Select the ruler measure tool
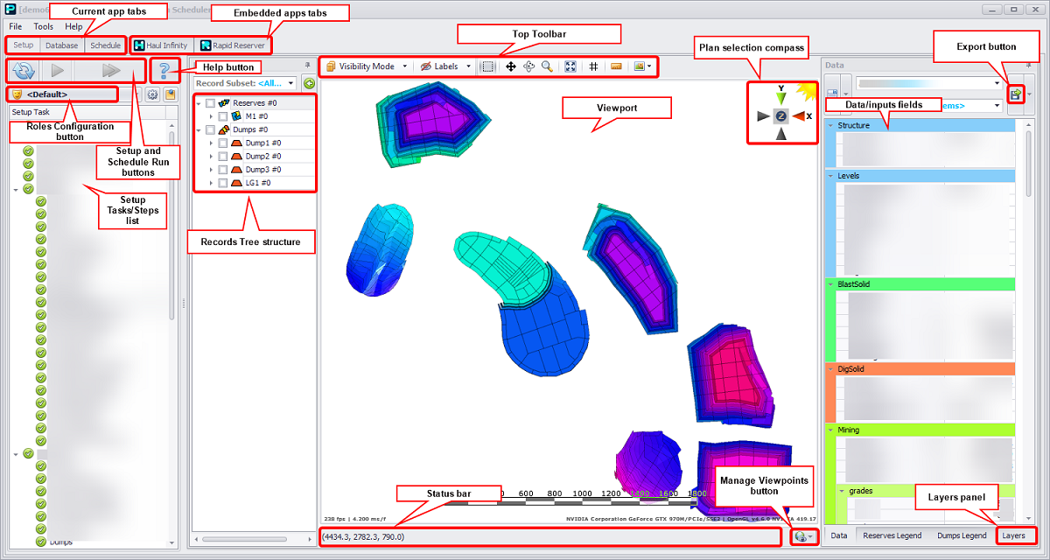This screenshot has height=560, width=1050. (x=616, y=66)
